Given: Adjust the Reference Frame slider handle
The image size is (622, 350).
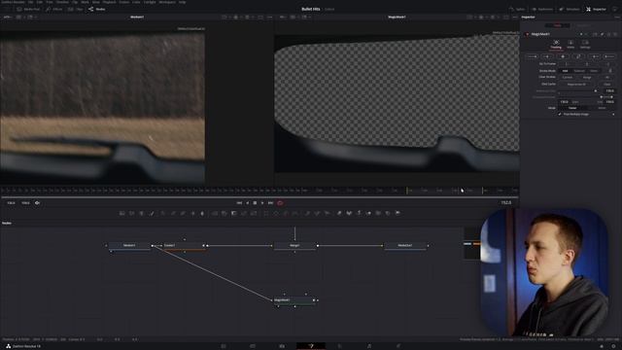Looking at the screenshot, I should 595,90.
